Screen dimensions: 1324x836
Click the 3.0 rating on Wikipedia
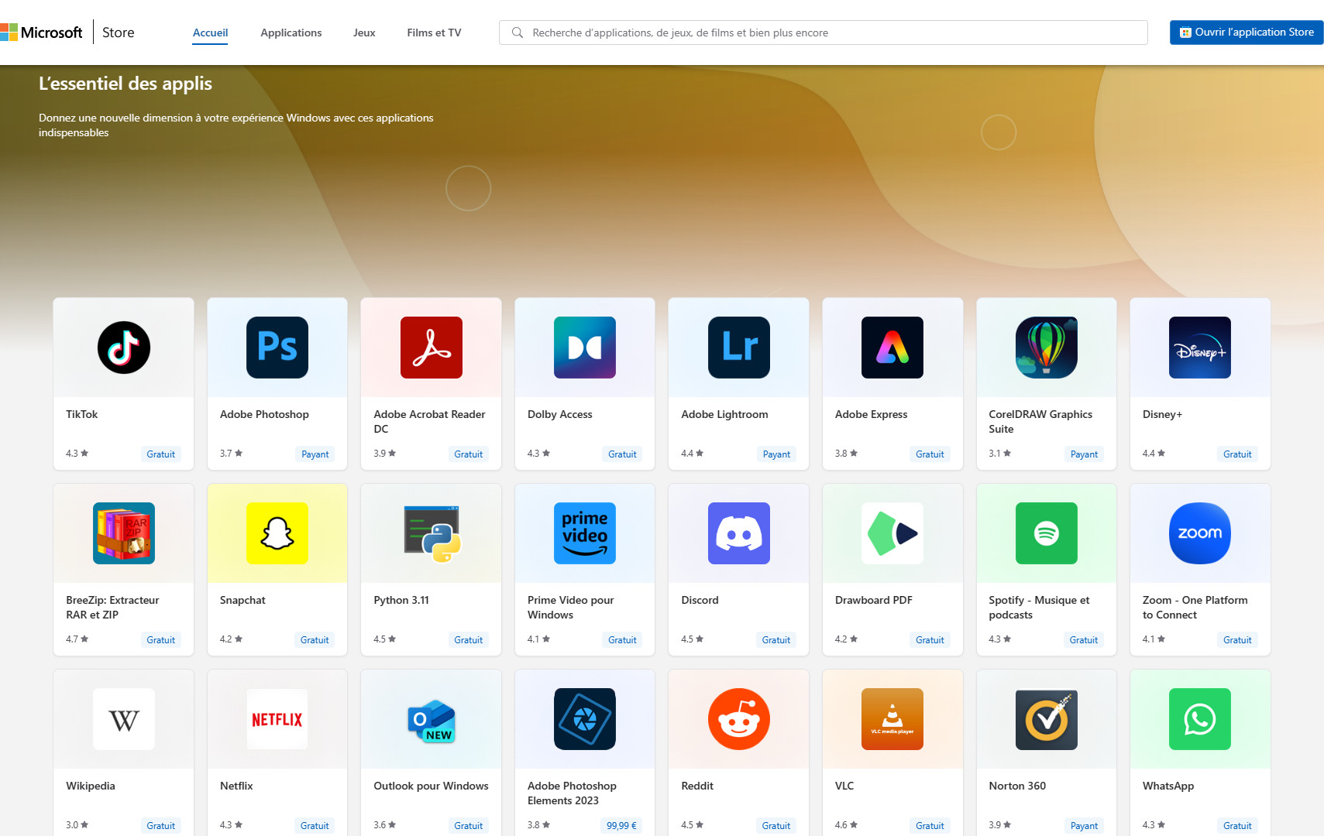tap(77, 825)
